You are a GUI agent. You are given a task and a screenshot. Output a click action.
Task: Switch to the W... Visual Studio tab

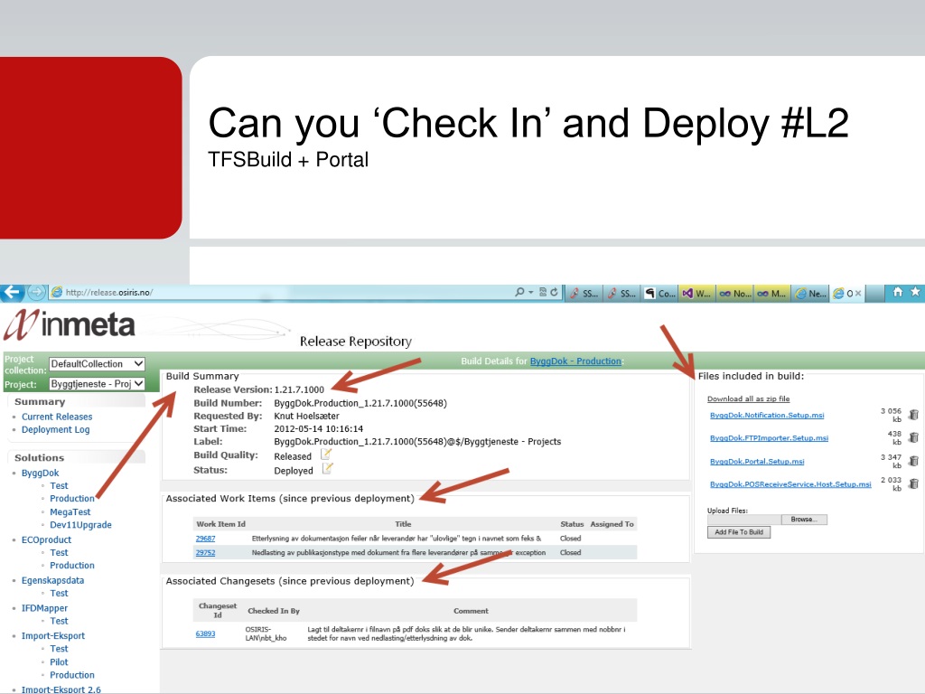click(697, 294)
